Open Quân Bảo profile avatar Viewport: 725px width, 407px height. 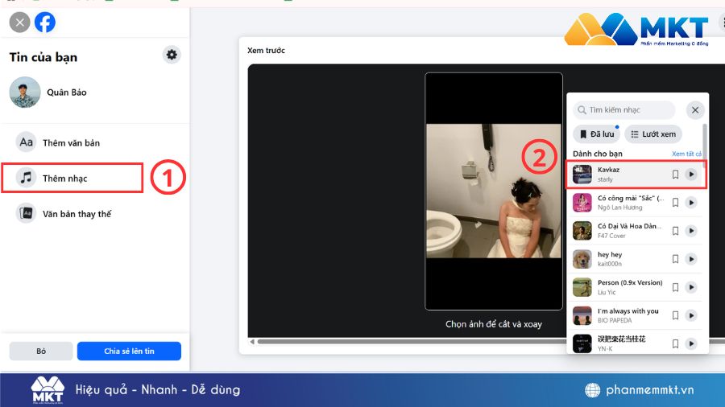tap(24, 92)
